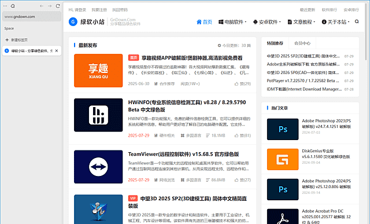Image resolution: width=370 pixels, height=224 pixels.
Task: Like the TeamViewer post 赞(27)
Action: tap(243, 180)
